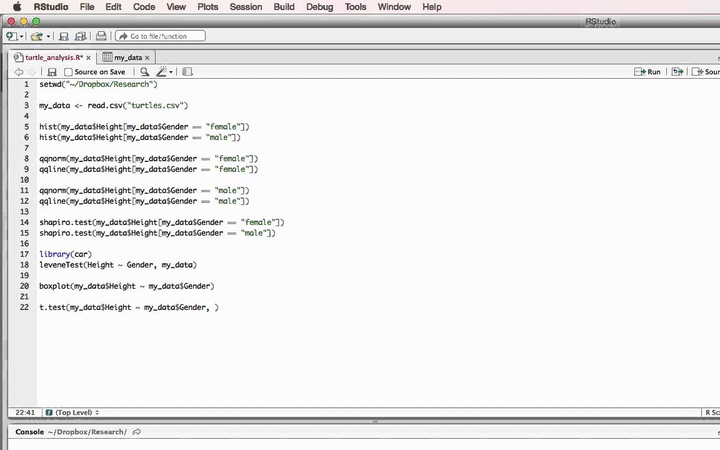This screenshot has height=450, width=720.
Task: Open the Debug menu
Action: (319, 7)
